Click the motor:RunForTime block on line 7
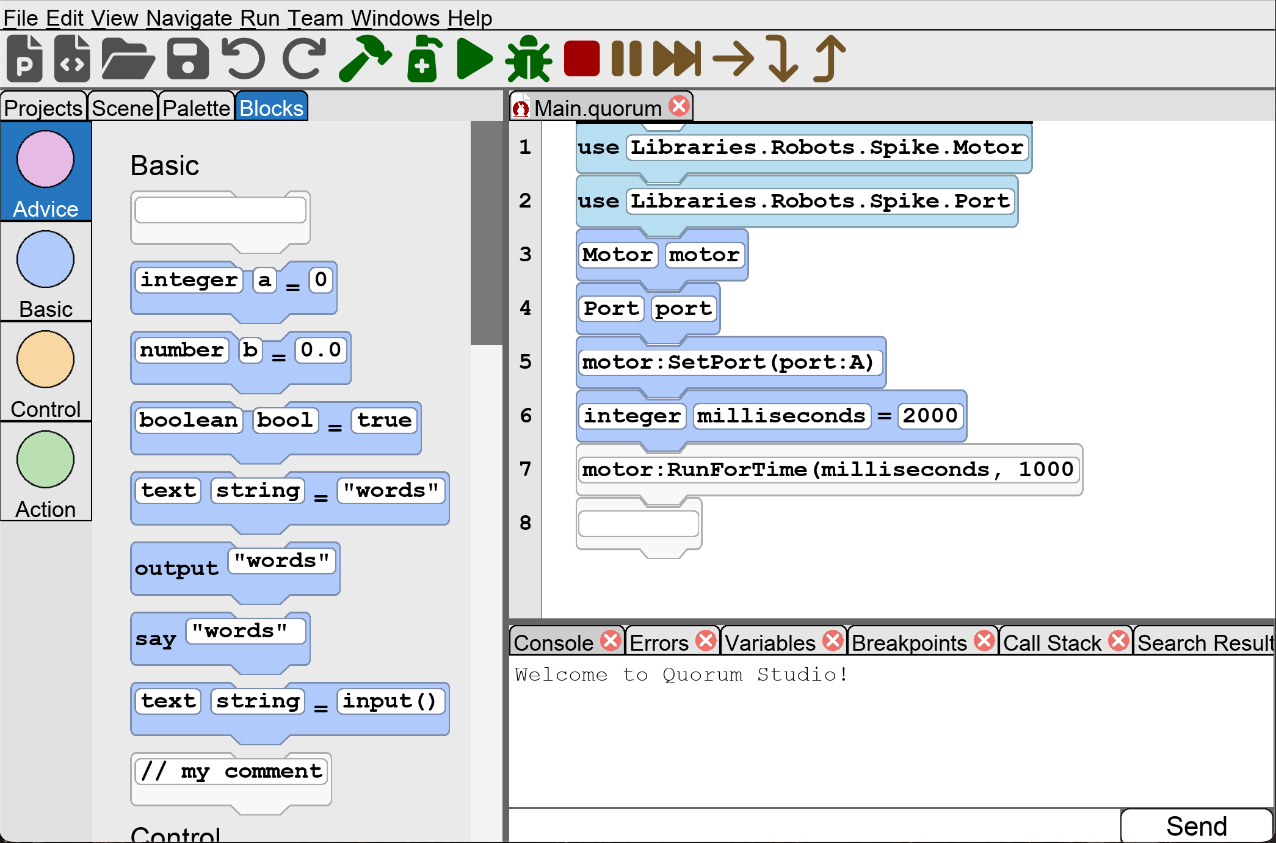This screenshot has height=843, width=1276. coord(829,470)
